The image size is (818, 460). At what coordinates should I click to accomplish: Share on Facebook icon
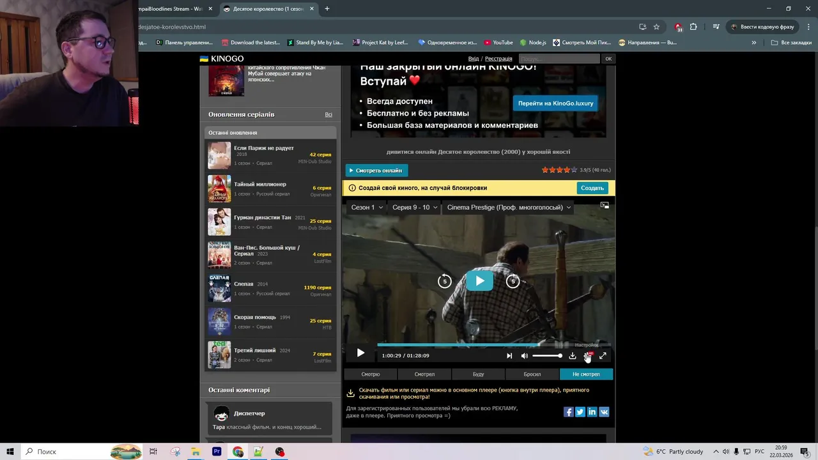coord(569,412)
